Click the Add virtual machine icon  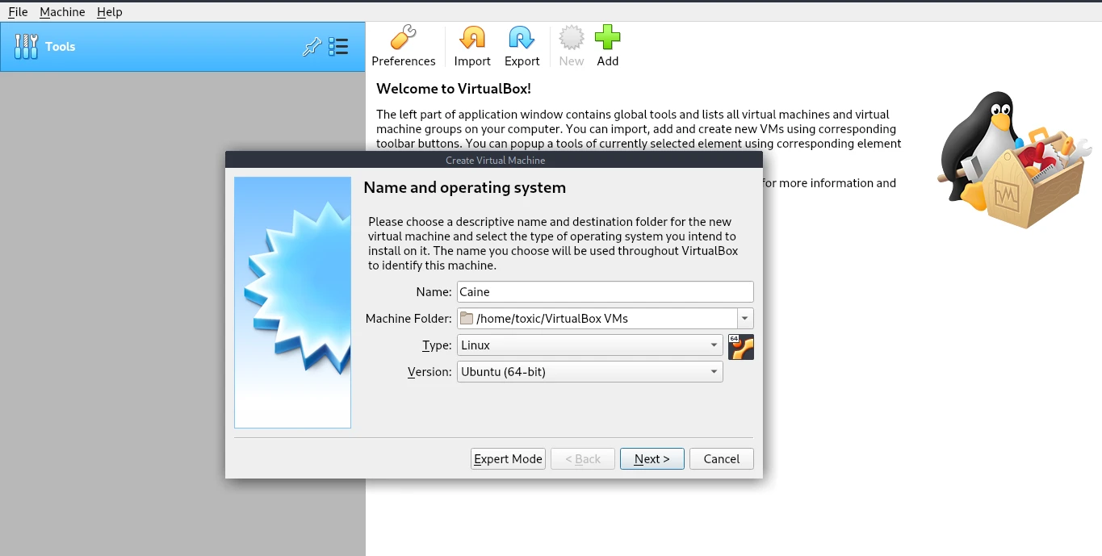pos(607,45)
